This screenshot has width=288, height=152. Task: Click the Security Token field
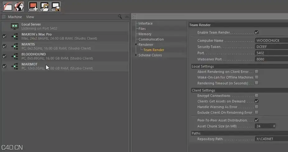click(271, 47)
